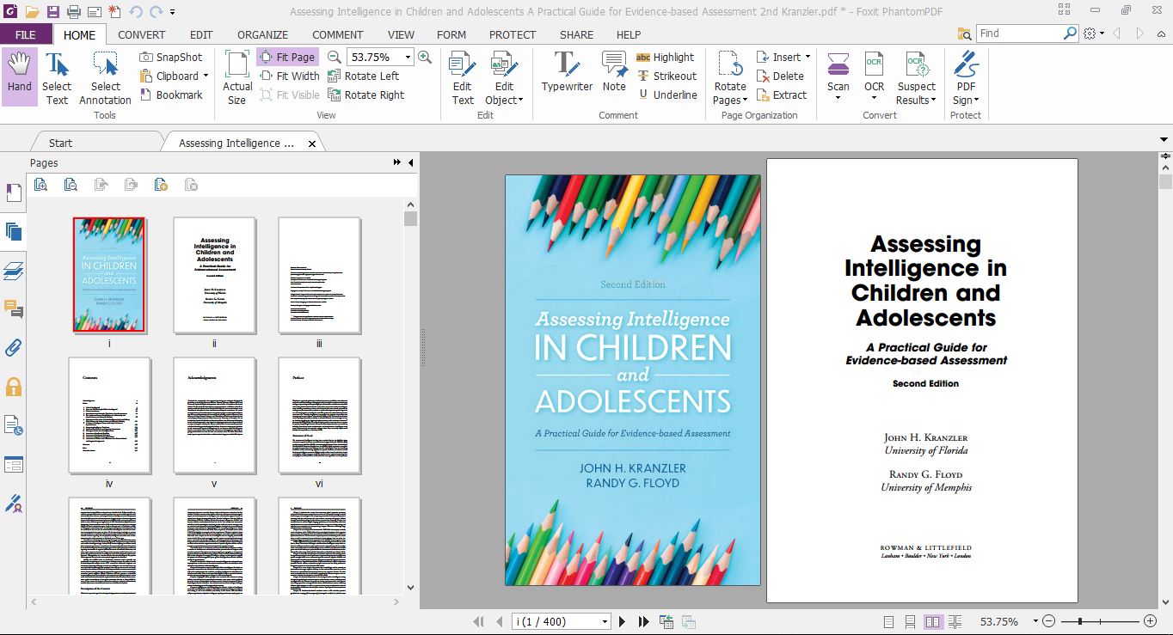Click the zoom in plus button in status bar
Image resolution: width=1173 pixels, height=635 pixels.
[1151, 621]
